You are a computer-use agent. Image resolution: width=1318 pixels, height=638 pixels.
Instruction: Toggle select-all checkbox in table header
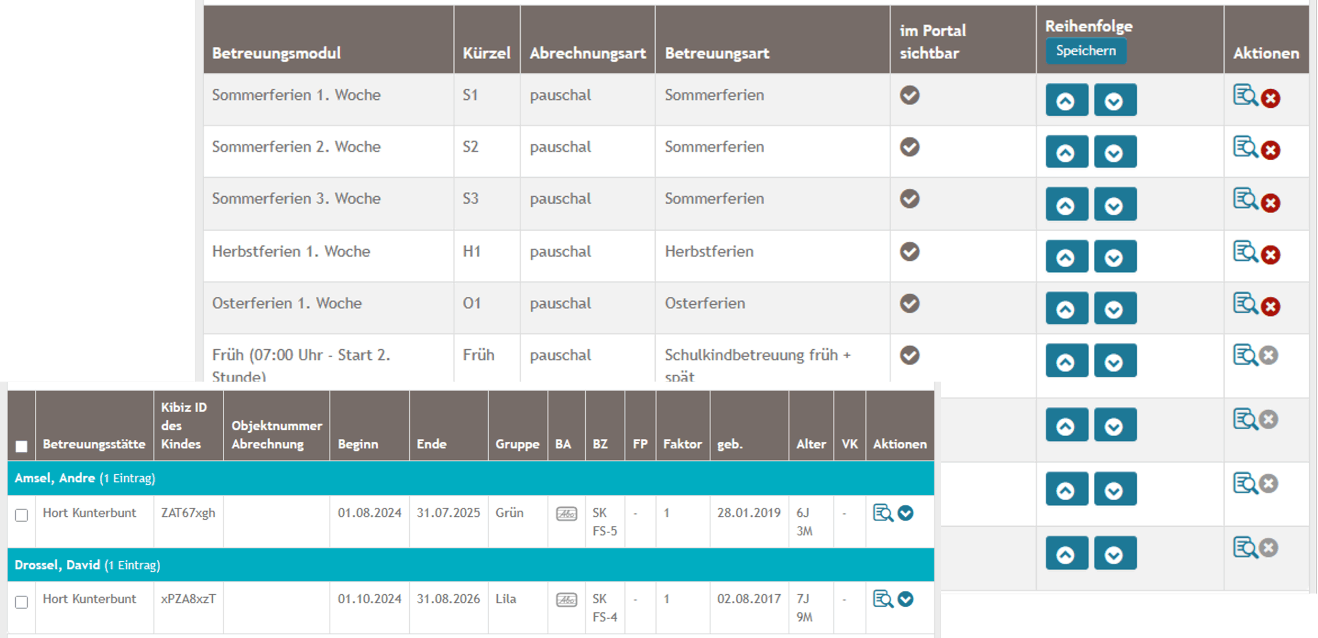click(x=22, y=446)
